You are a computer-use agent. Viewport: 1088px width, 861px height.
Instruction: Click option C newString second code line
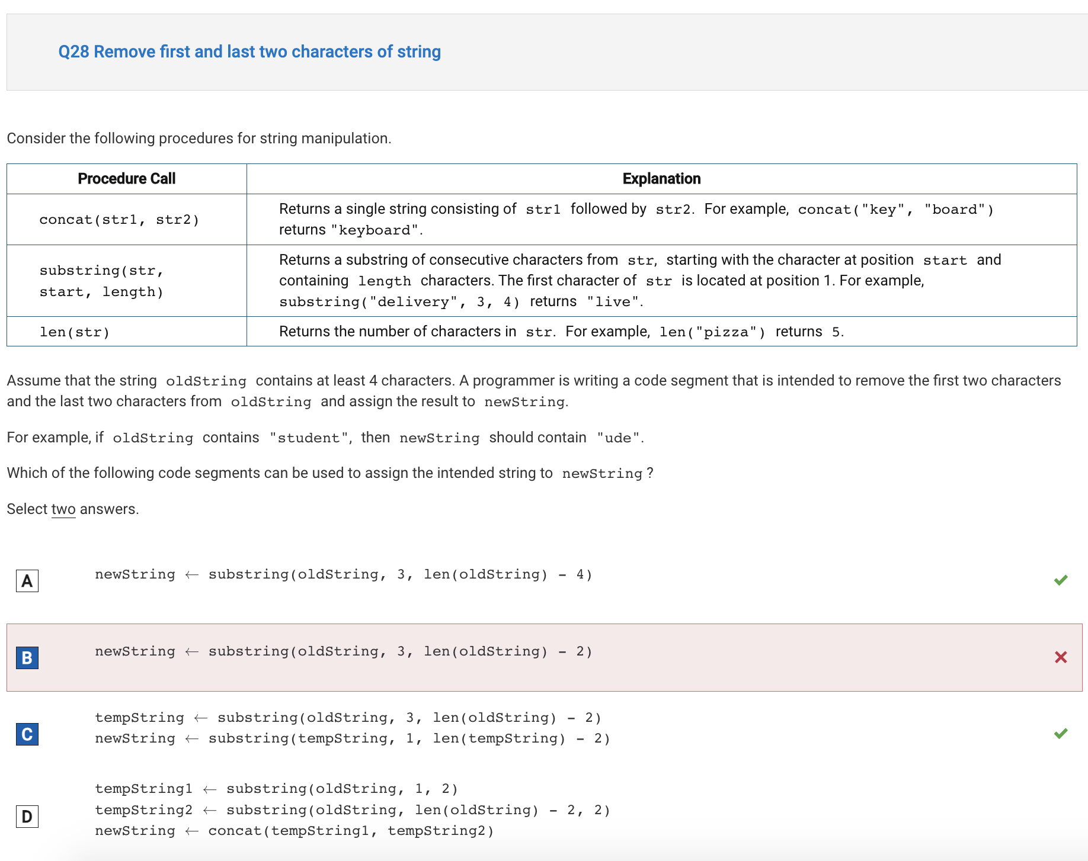(x=353, y=738)
